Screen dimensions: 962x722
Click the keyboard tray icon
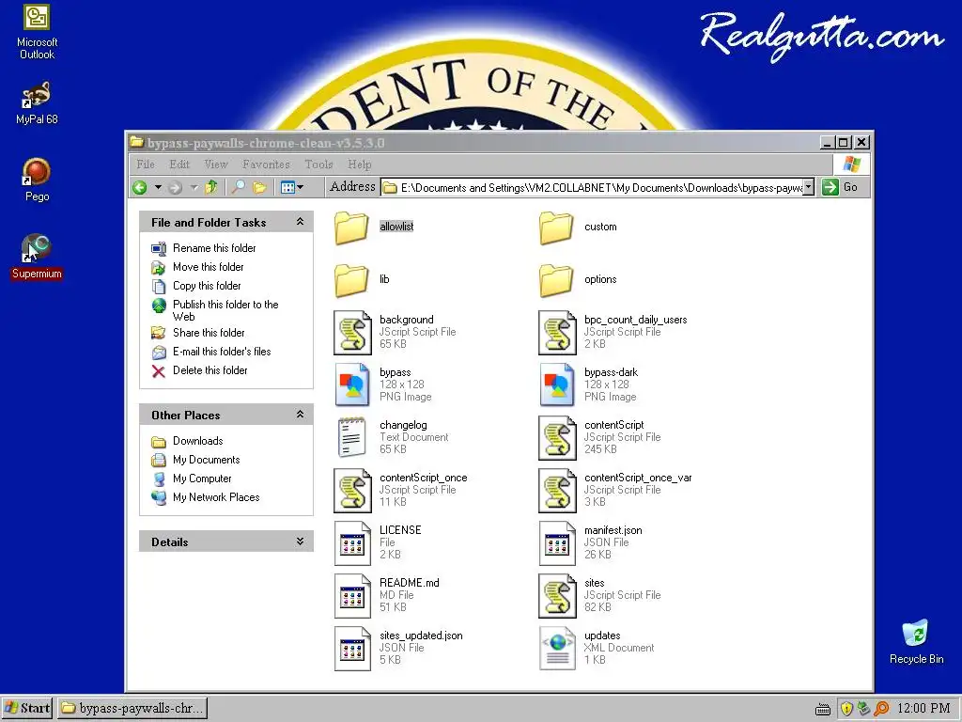tap(823, 709)
